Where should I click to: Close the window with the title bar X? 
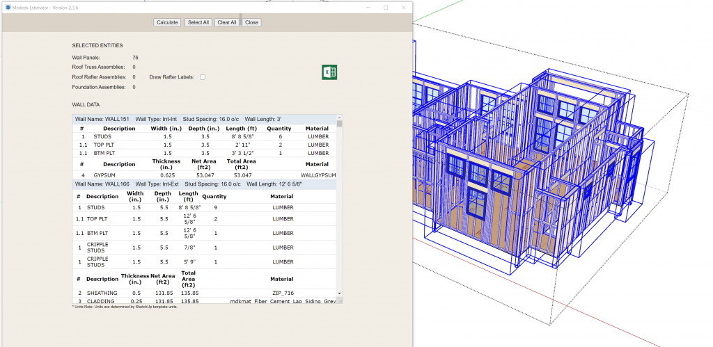(405, 7)
